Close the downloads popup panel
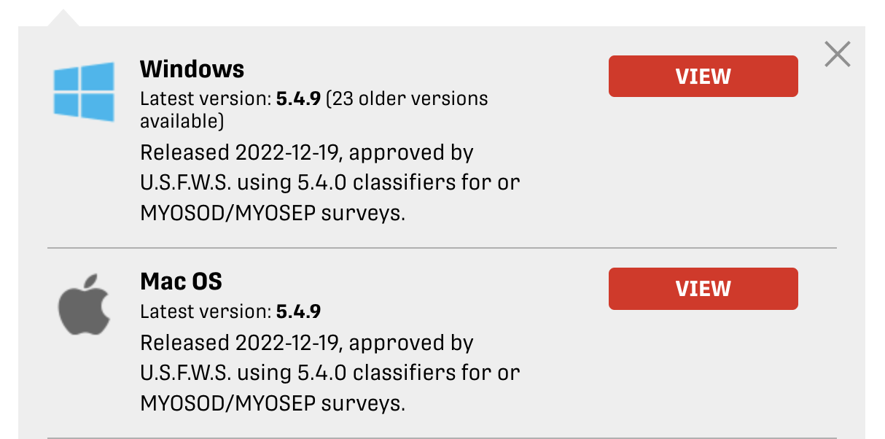The width and height of the screenshot is (885, 439). (x=838, y=54)
